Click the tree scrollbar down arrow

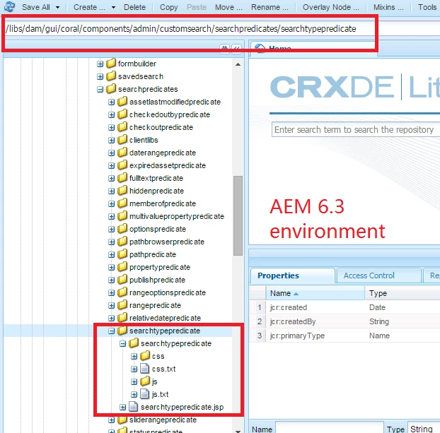(x=238, y=431)
